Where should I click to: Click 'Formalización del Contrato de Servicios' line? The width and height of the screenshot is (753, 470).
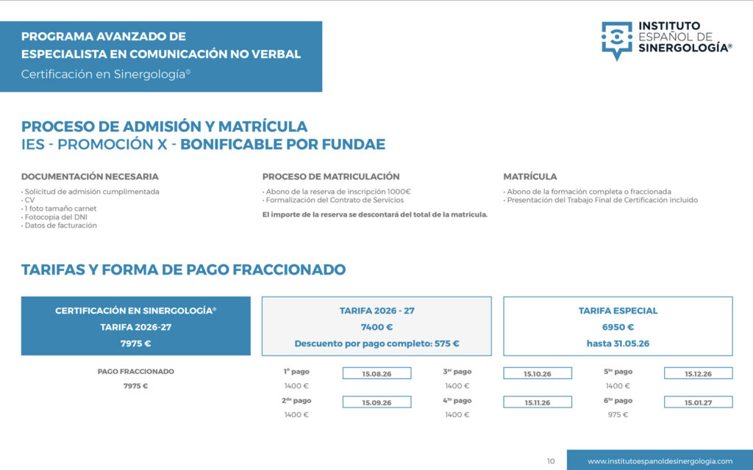[333, 200]
